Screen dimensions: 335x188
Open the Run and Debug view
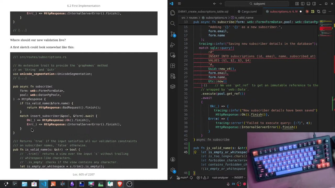(x=172, y=45)
